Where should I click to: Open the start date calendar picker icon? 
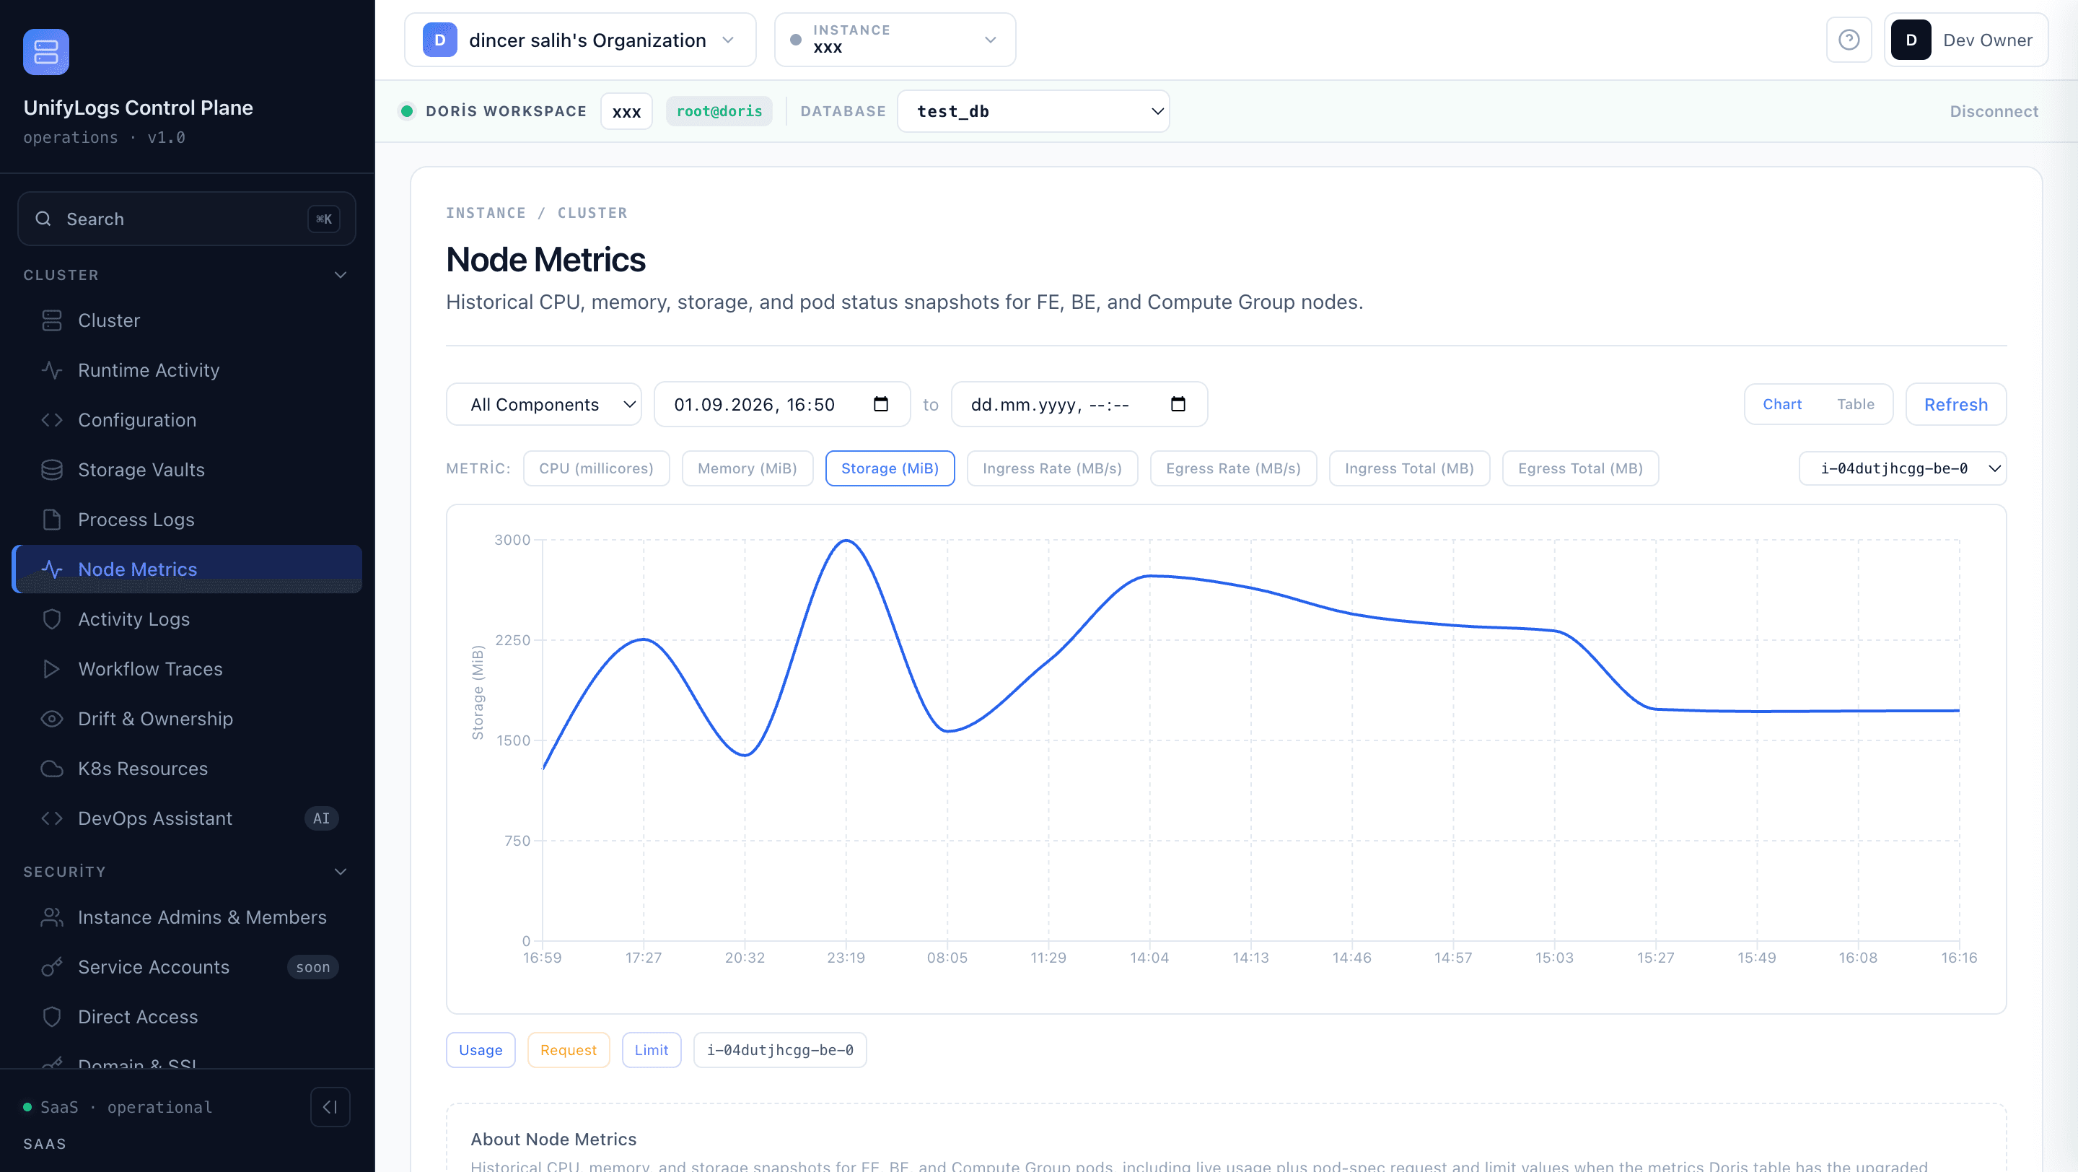coord(881,404)
